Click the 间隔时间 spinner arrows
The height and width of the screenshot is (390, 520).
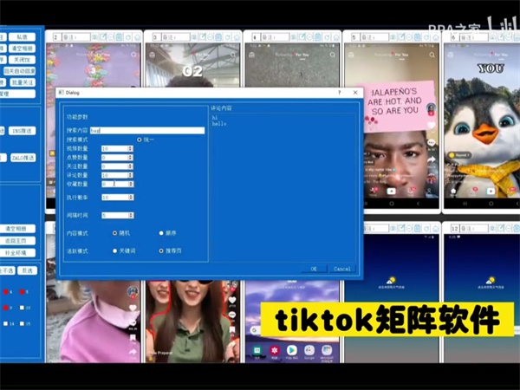(x=131, y=216)
